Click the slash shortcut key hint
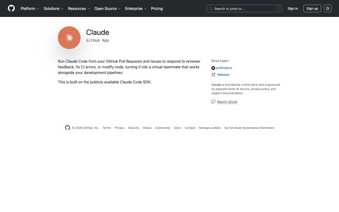339x212 pixels. (x=278, y=8)
